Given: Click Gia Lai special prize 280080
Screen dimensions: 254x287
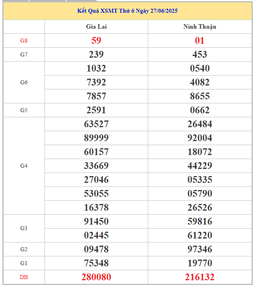Looking at the screenshot, I should 96,277.
